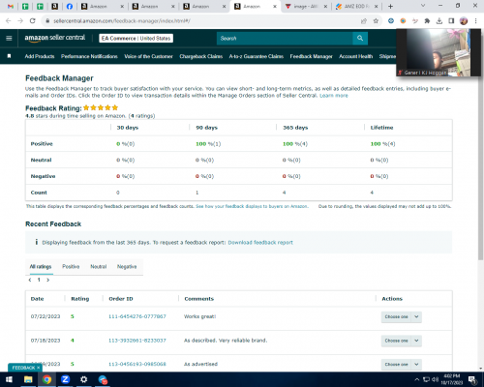This screenshot has height=387, width=484.
Task: Click the search magnifier button
Action: tap(360, 38)
